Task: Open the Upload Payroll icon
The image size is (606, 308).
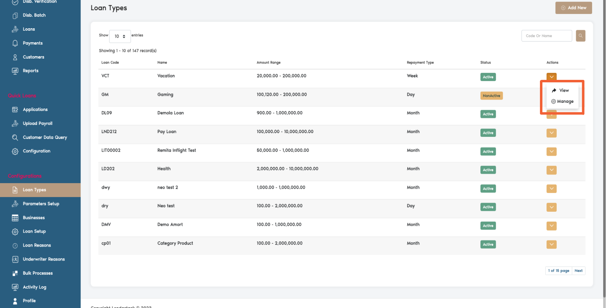Action: 15,123
